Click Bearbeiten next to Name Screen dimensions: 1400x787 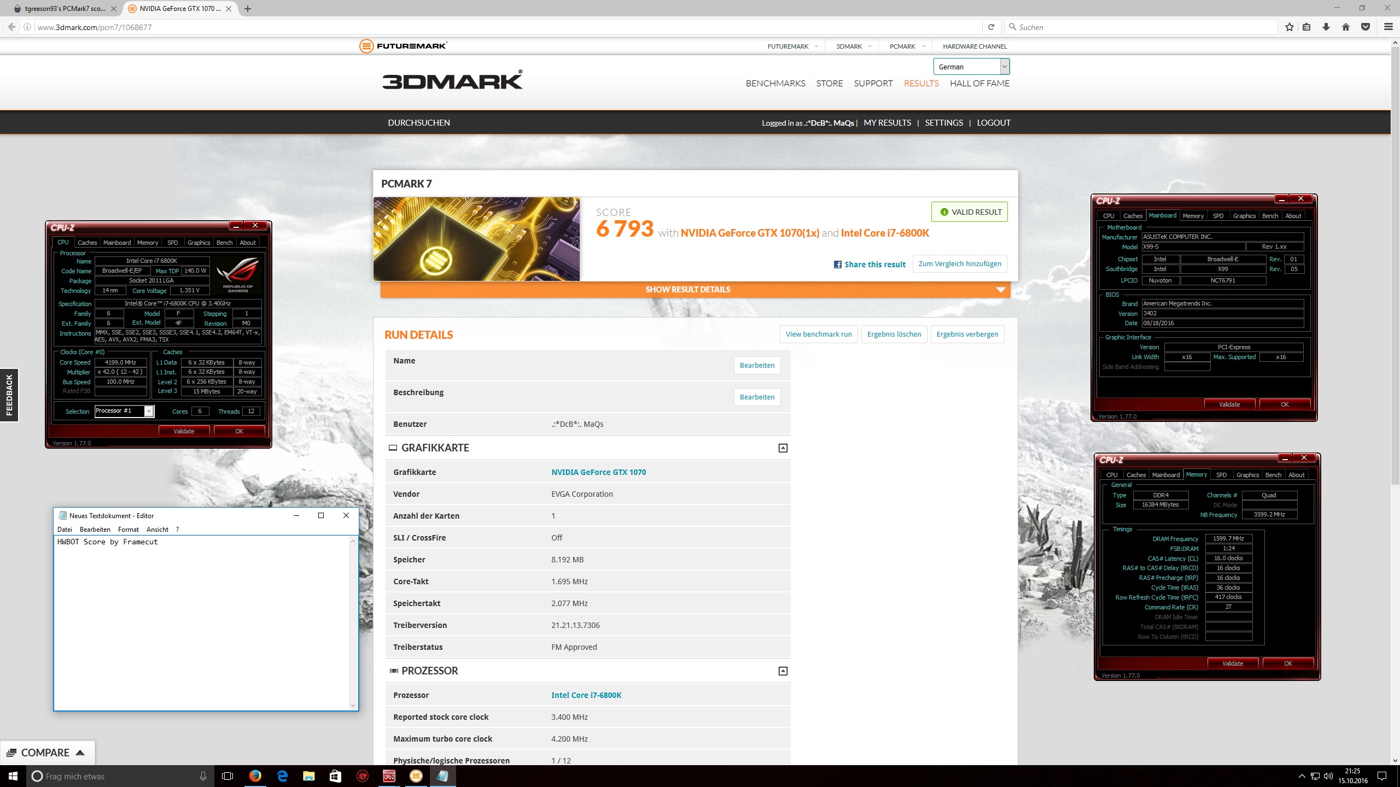757,366
